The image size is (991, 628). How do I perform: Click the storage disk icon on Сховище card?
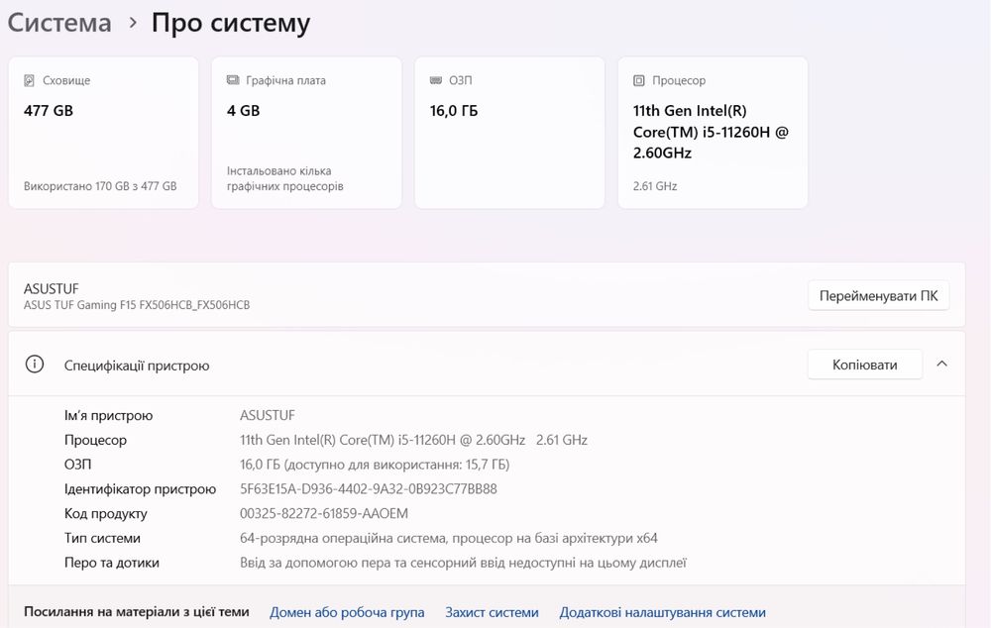coord(29,80)
